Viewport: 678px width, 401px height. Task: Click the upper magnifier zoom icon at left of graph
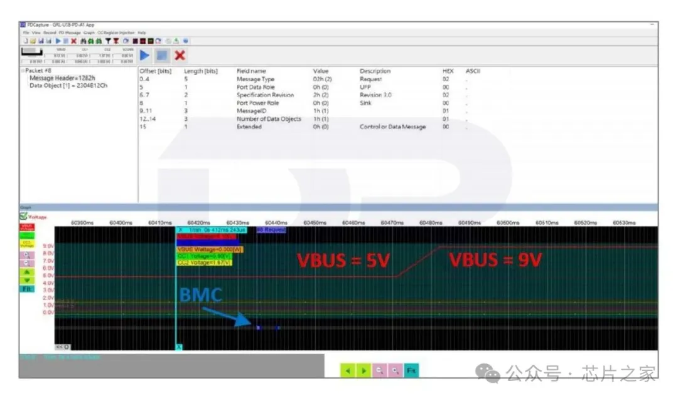click(x=28, y=256)
